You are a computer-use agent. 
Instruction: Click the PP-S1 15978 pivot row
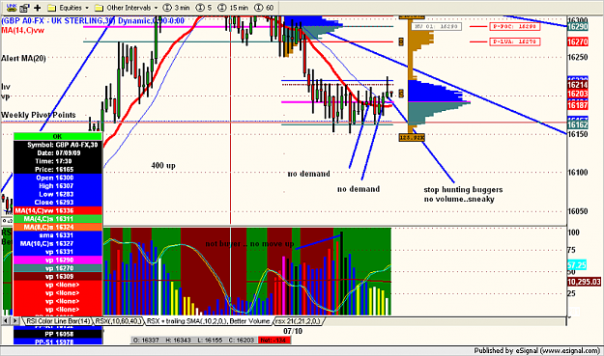(x=58, y=342)
